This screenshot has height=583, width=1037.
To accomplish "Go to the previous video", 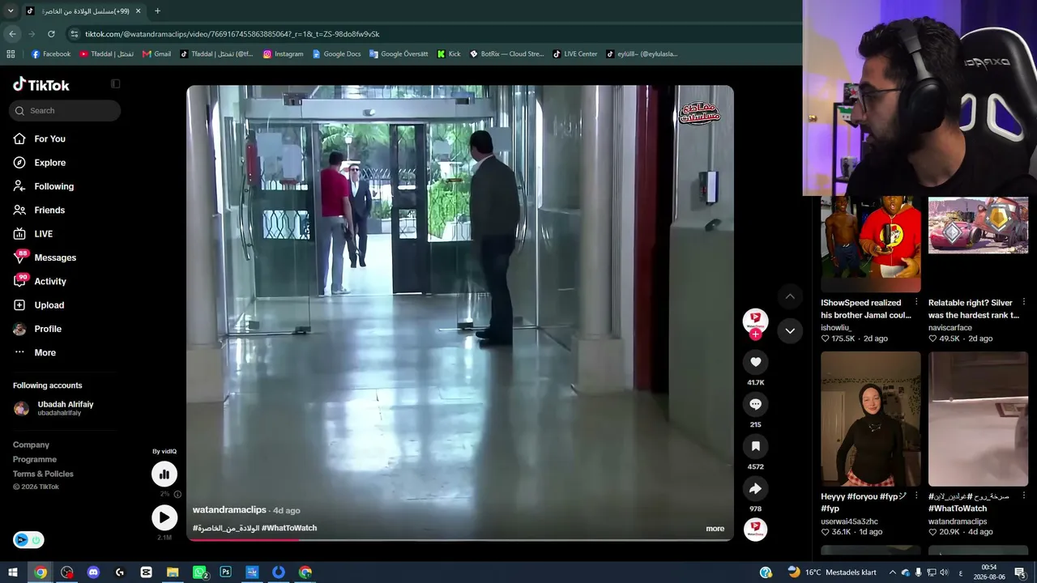I will point(790,296).
